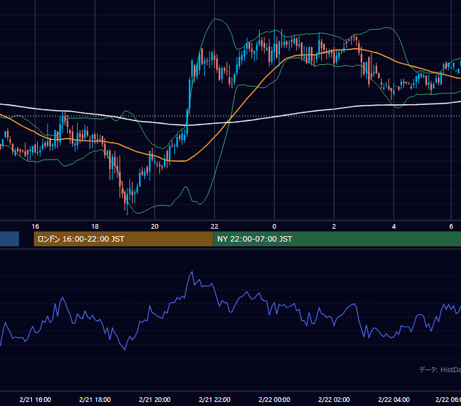The width and height of the screenshot is (461, 406).
Task: Click the 2/22 00:00 date label
Action: pos(275,399)
